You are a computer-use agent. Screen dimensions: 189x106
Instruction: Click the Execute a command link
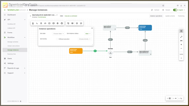[71, 16]
